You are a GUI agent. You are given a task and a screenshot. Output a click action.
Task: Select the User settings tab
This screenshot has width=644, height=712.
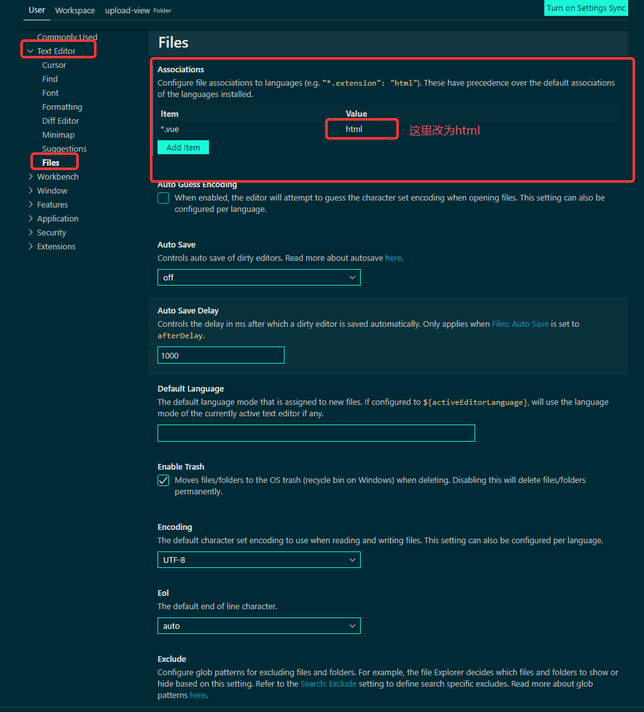[36, 10]
